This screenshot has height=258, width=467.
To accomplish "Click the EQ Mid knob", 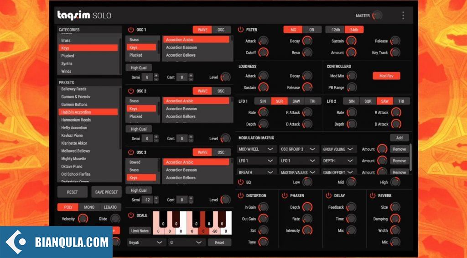I will pyautogui.click(x=351, y=182).
